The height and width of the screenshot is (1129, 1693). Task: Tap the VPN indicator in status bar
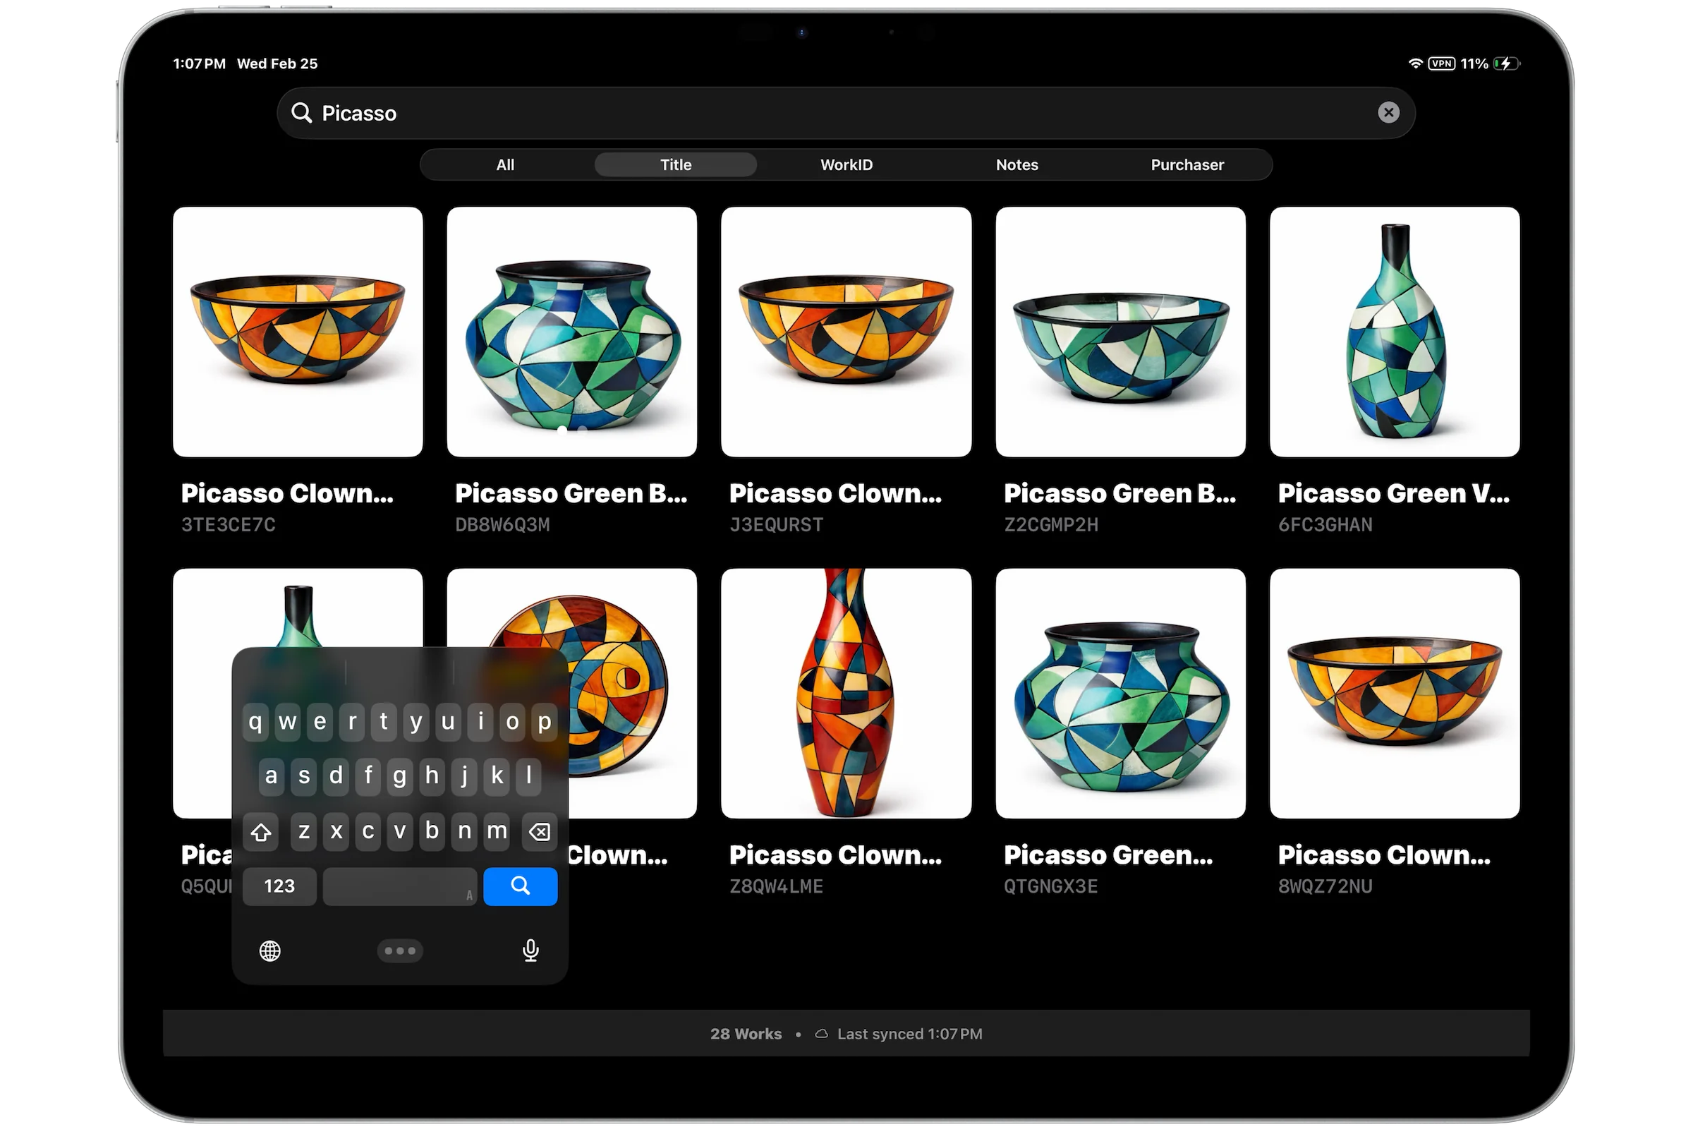coord(1442,64)
